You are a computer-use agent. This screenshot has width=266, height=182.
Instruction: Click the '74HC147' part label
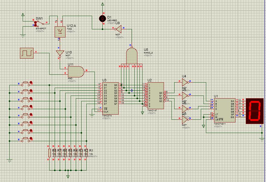click(x=152, y=110)
